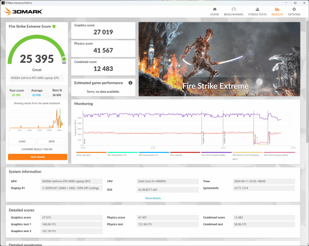309x246 pixels.
Task: Click the Physics score value 41 567
Action: [103, 50]
